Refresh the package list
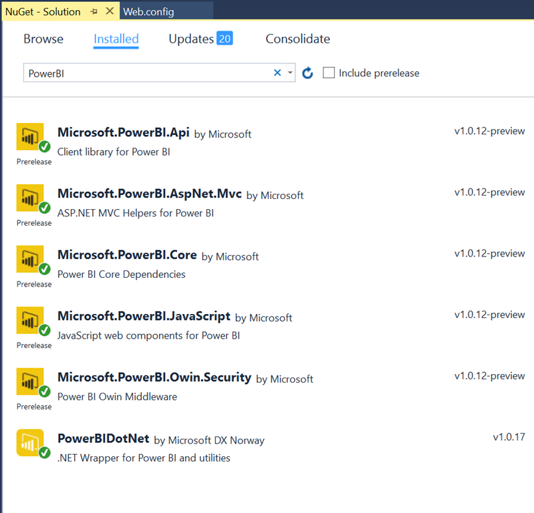The image size is (534, 513). 307,73
